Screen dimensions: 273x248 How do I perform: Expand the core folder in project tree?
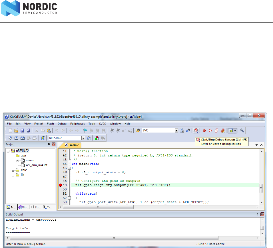click(13, 170)
